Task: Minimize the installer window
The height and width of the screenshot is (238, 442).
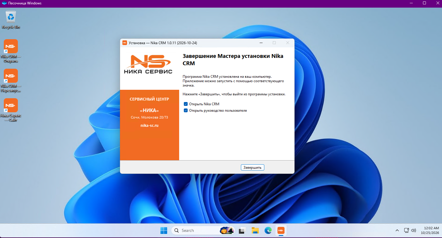Action: click(261, 43)
